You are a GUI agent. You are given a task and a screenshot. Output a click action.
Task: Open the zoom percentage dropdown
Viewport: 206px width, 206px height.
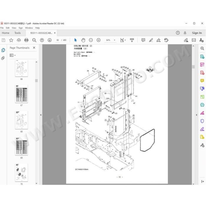114,40
